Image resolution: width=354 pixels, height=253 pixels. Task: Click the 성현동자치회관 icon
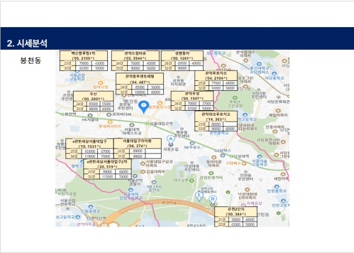pos(178,78)
